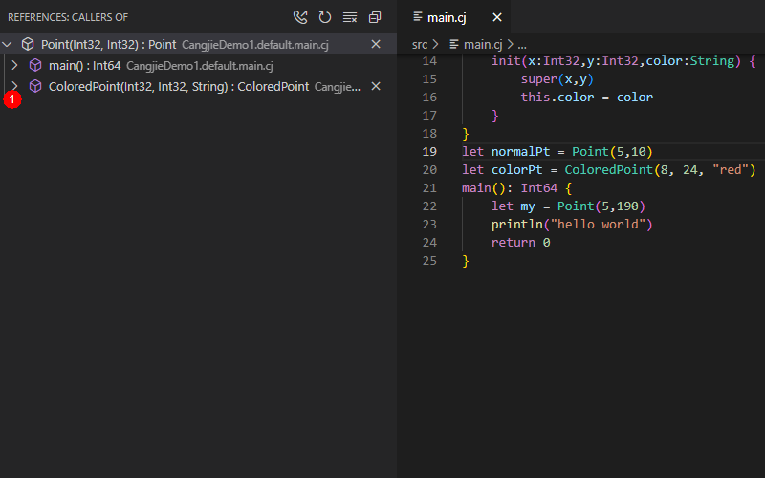Collapse the Point(Int32, Int32) tree node
Viewport: 765px width, 478px height.
tap(8, 44)
